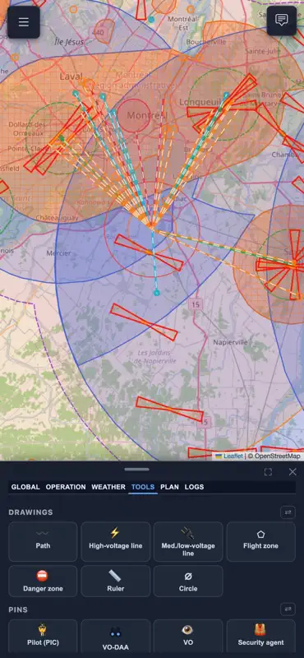Click the Longueuil label on the map
304x658 pixels.
[200, 102]
